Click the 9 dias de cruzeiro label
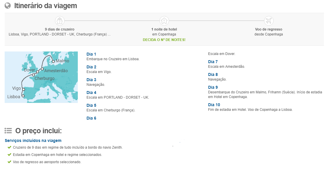This screenshot has height=185, width=326. coord(60,29)
